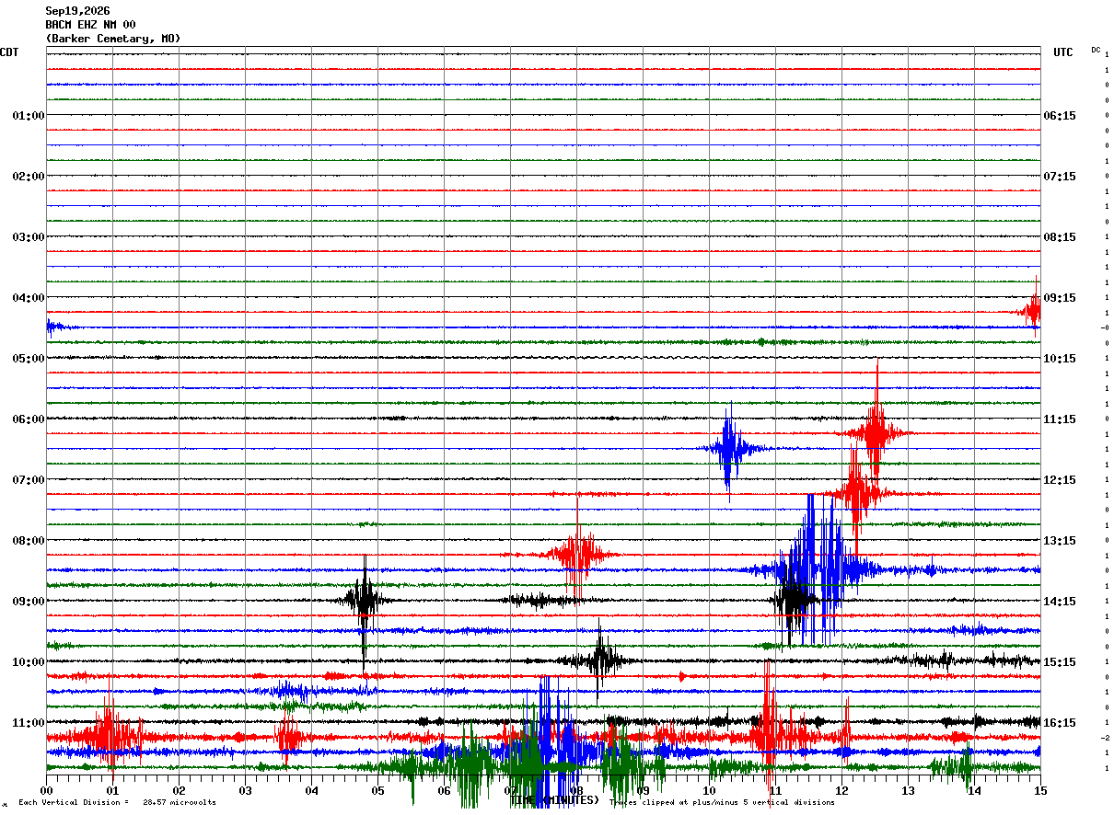Select the minute 15 axis tick label
The width and height of the screenshot is (1114, 815).
(x=1040, y=790)
